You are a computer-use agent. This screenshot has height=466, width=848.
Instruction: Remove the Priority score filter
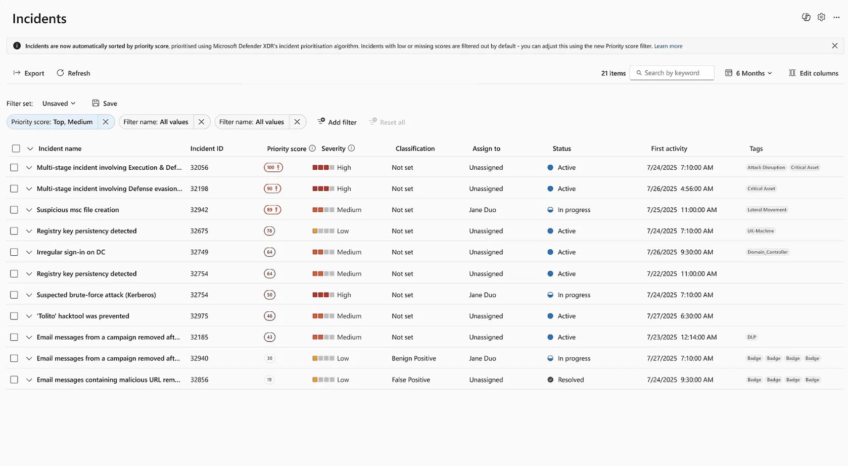pyautogui.click(x=106, y=122)
